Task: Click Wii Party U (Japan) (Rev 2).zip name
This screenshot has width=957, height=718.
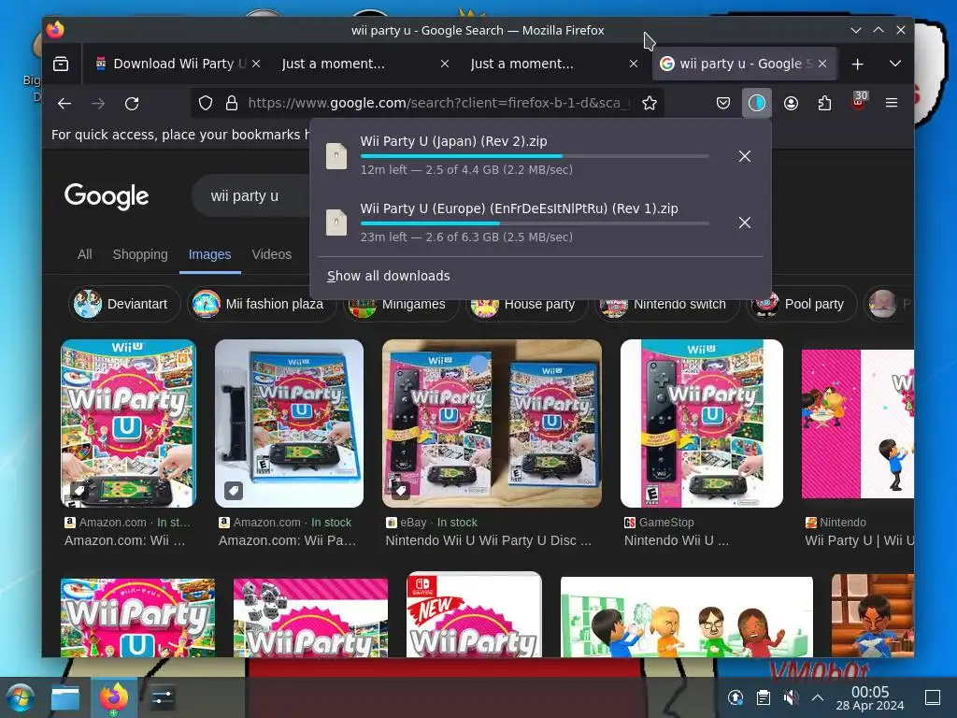Action: 453,142
